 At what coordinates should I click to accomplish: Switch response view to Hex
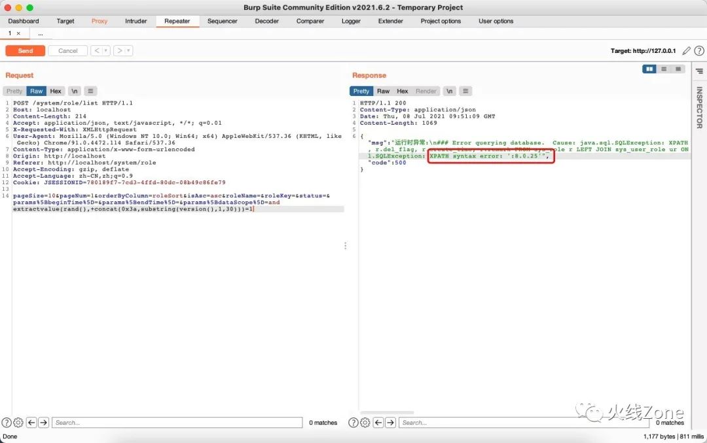click(402, 91)
